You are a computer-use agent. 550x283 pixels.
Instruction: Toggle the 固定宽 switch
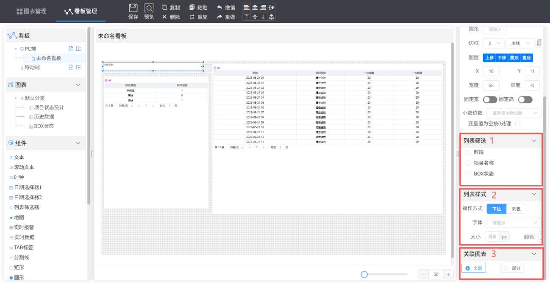click(490, 100)
